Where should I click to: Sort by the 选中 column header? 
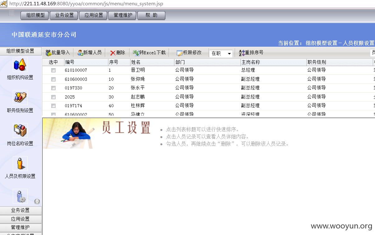pos(53,62)
